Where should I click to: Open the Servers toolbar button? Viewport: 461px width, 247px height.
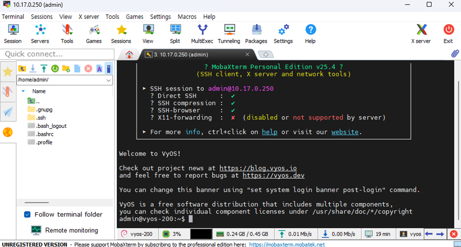pyautogui.click(x=40, y=34)
